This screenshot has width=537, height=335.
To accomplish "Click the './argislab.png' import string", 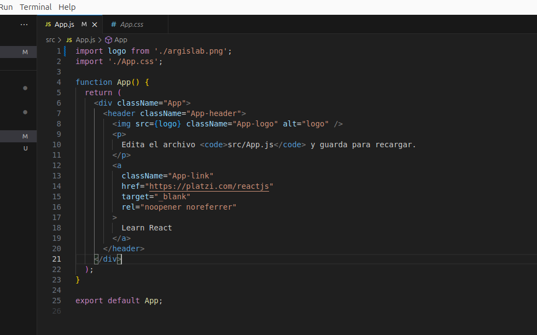I will [x=191, y=51].
